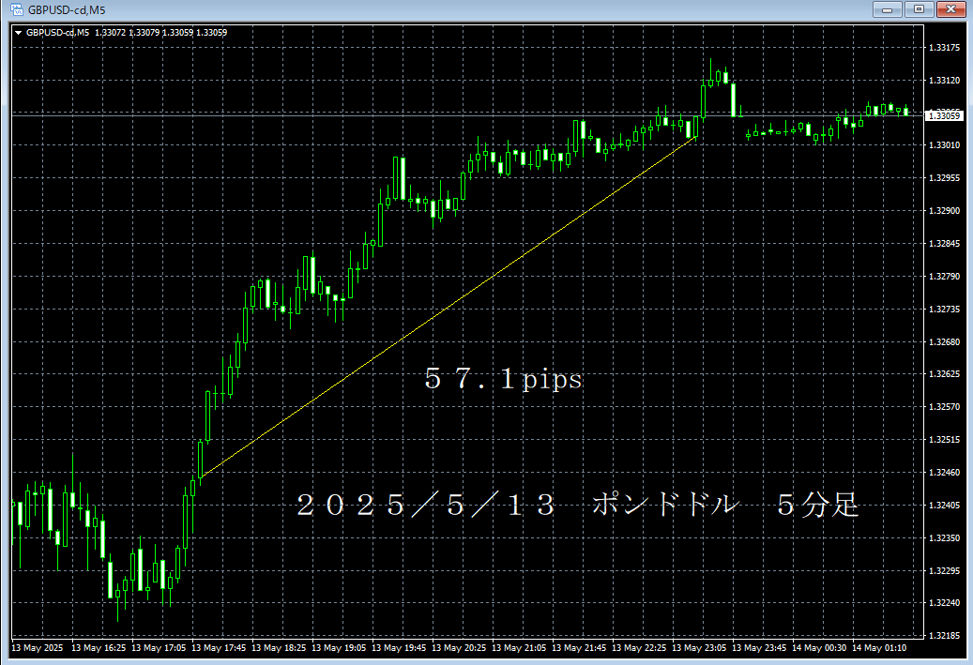Expand the triangle beside GBPUSD-cd,M5 chart label
Viewport: 973px width, 665px height.
pyautogui.click(x=18, y=33)
